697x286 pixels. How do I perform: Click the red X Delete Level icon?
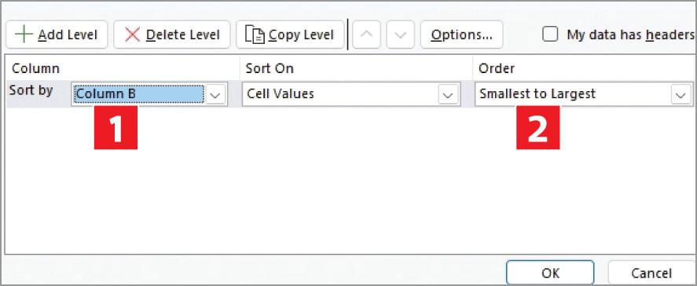pyautogui.click(x=132, y=35)
